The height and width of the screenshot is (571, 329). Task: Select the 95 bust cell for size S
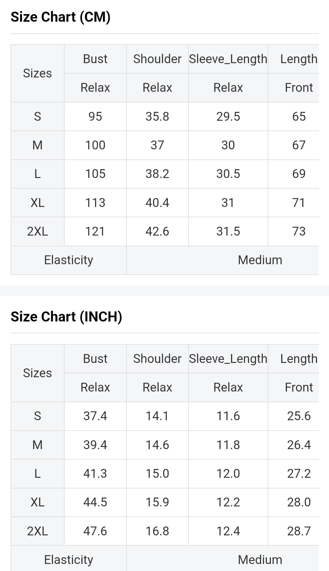(x=95, y=116)
